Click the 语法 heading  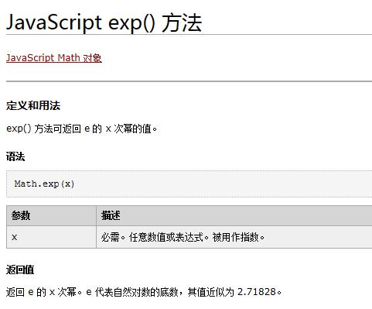pos(15,156)
